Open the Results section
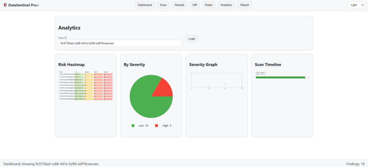This screenshot has width=368, height=167. [179, 5]
